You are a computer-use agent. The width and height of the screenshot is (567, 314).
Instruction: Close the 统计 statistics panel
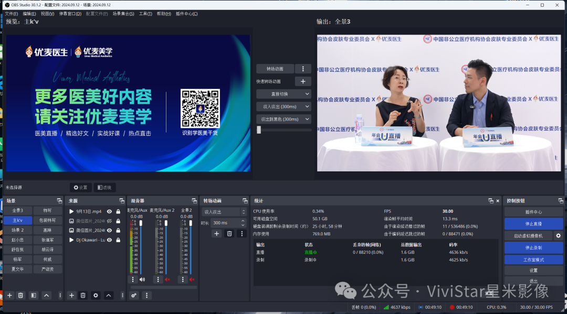tap(498, 201)
